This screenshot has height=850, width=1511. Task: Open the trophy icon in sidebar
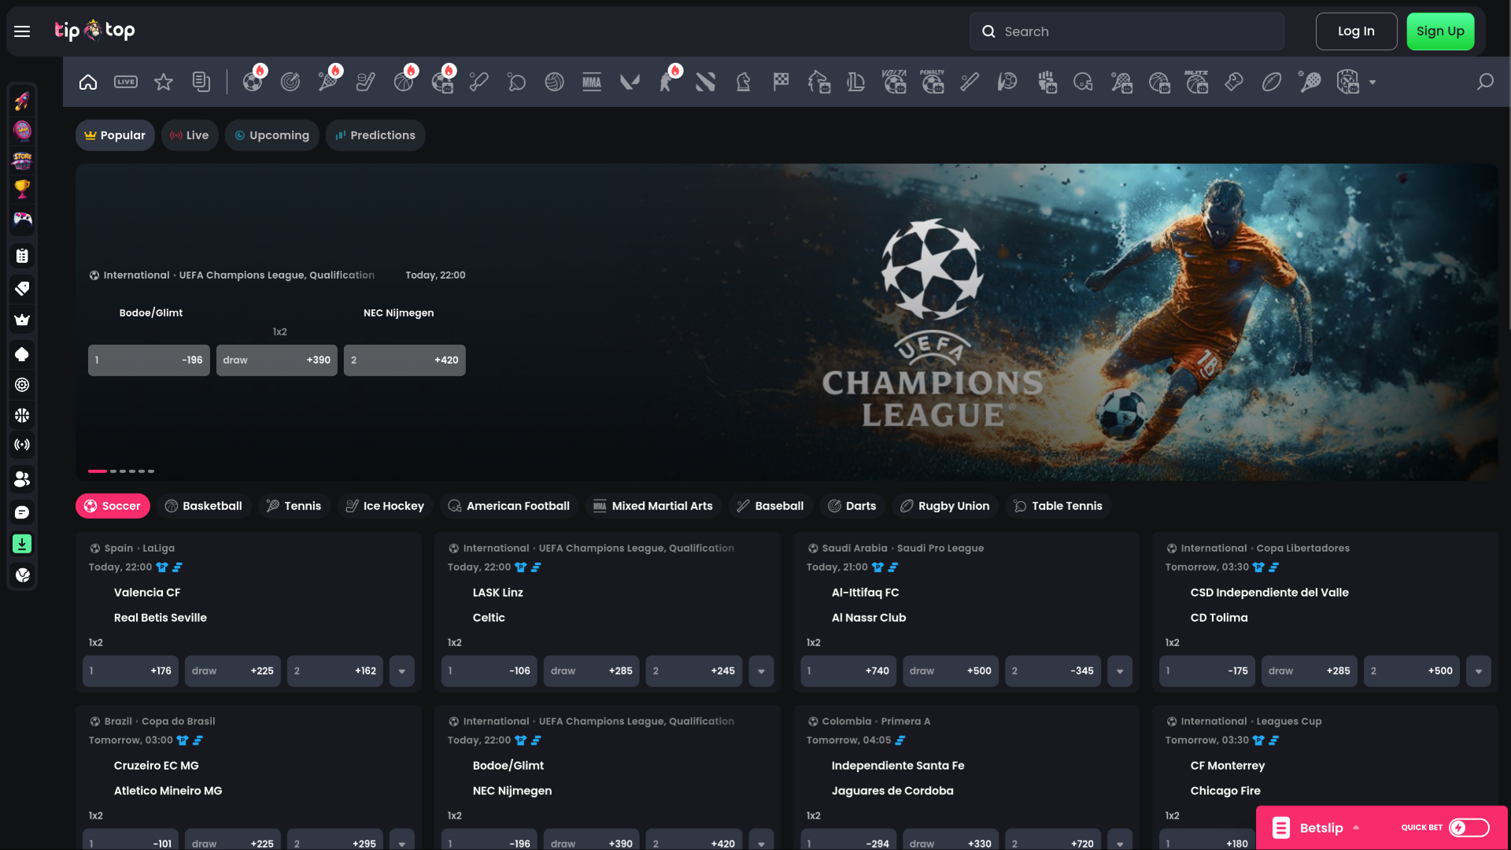(22, 189)
